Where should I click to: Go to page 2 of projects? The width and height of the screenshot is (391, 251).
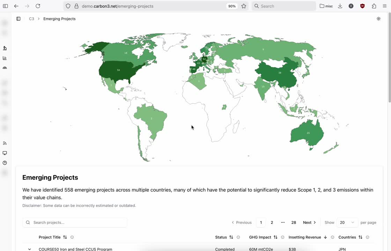(272, 222)
